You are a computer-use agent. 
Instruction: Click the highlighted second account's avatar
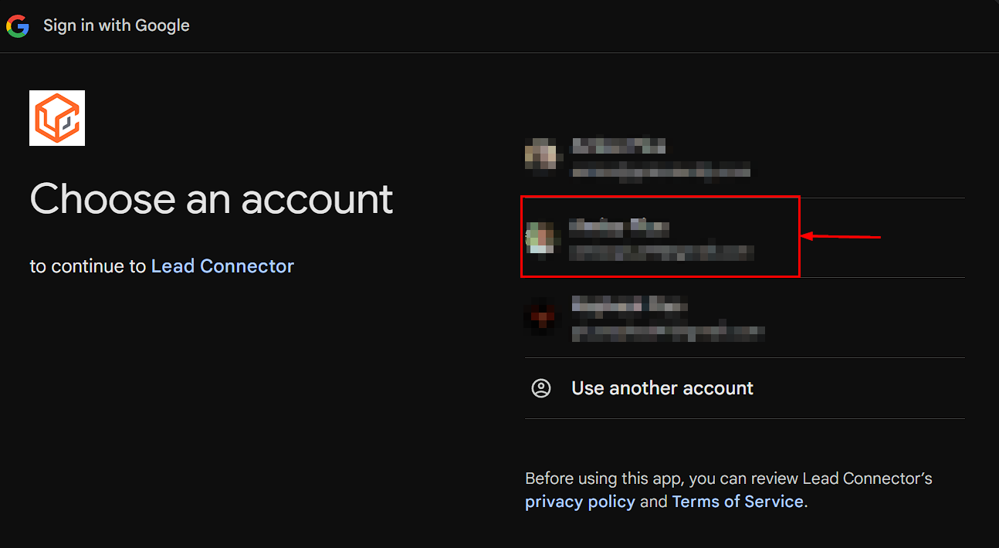coord(542,236)
